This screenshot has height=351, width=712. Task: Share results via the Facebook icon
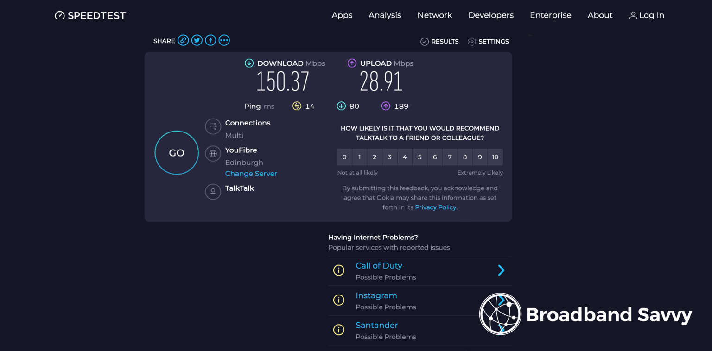click(x=210, y=40)
